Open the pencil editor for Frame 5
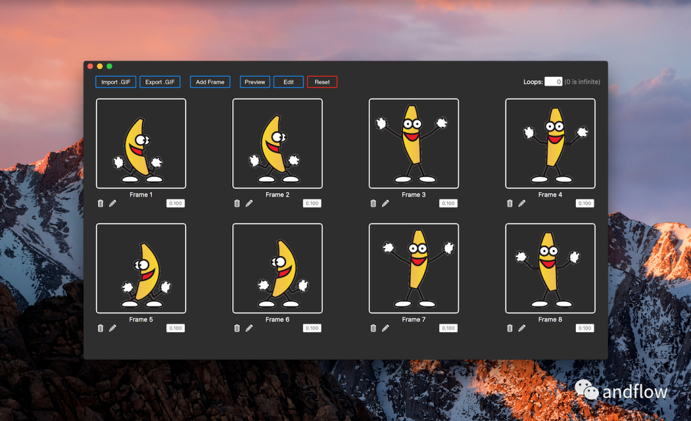 point(113,328)
